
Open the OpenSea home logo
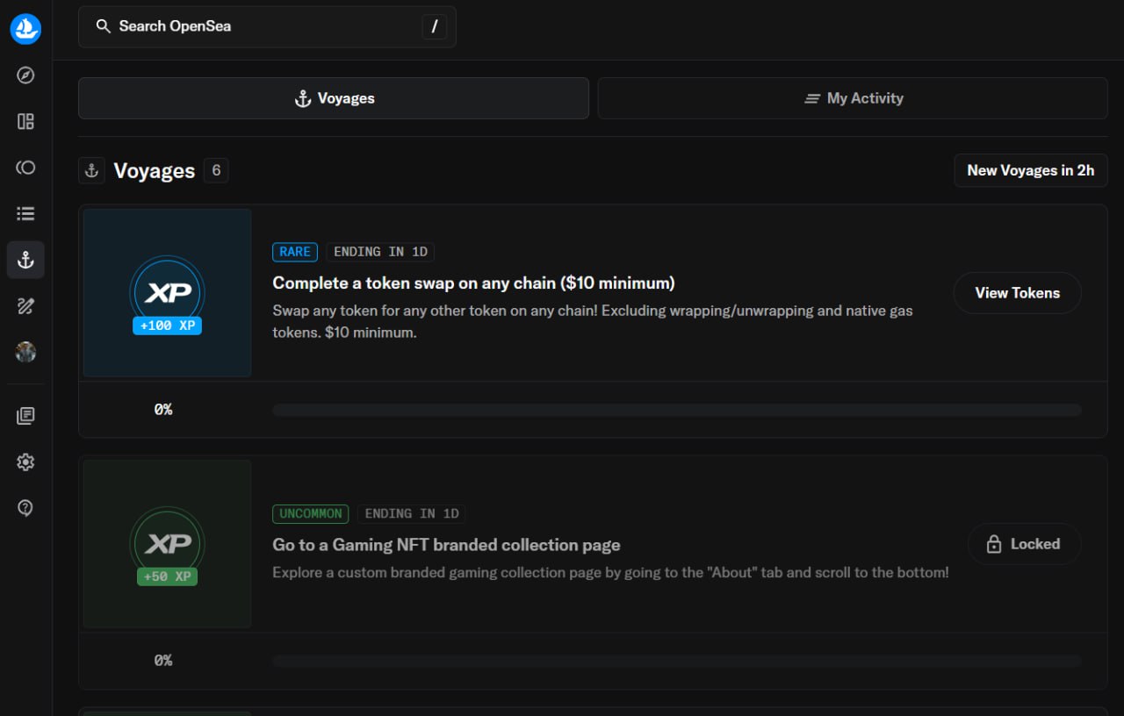click(25, 29)
